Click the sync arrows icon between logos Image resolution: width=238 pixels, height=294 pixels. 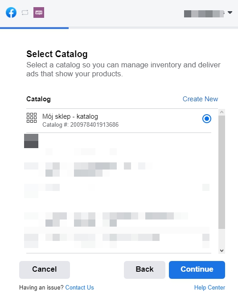(25, 12)
